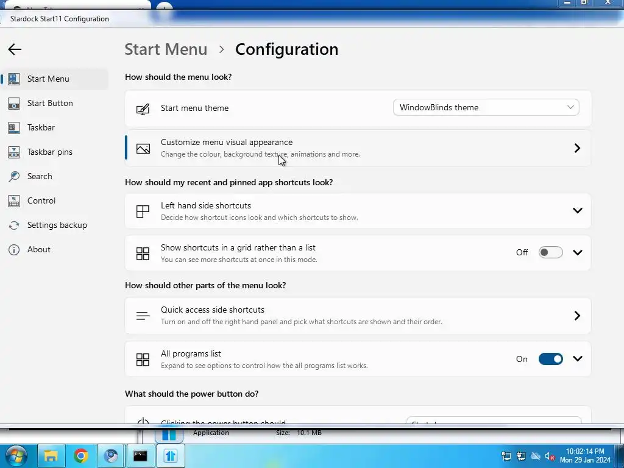The image size is (624, 468).
Task: Open File Explorer from the taskbar
Action: (x=51, y=456)
